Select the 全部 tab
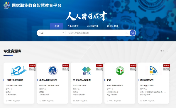Screen dimensions: 176x108 click(x=56, y=26)
